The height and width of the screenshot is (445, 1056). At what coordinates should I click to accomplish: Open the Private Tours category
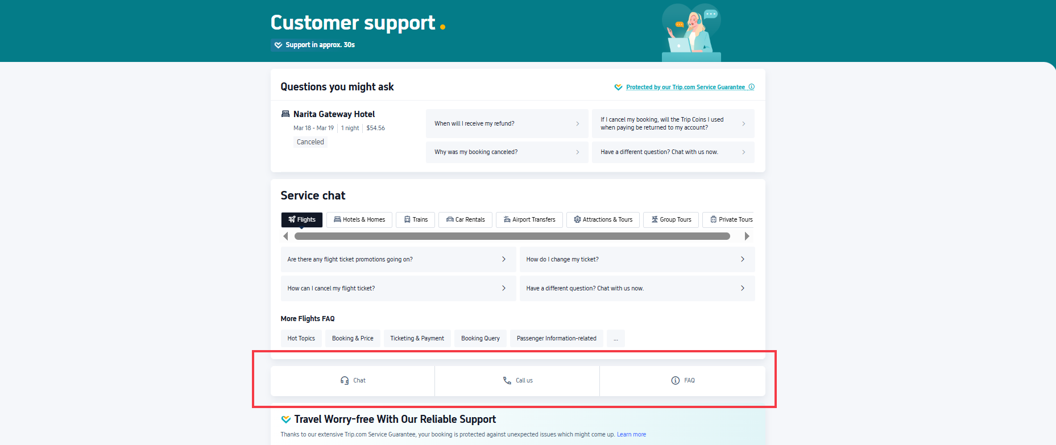coord(712,219)
